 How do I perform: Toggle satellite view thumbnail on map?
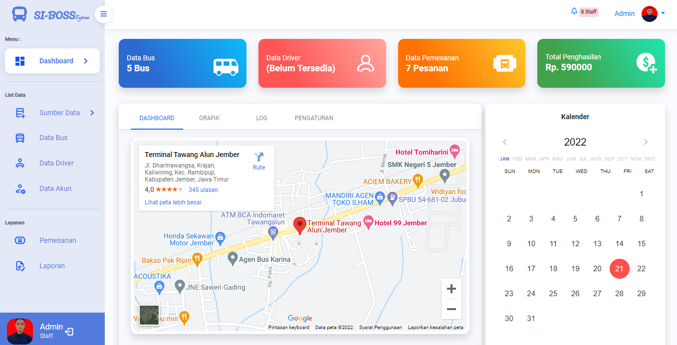click(149, 315)
